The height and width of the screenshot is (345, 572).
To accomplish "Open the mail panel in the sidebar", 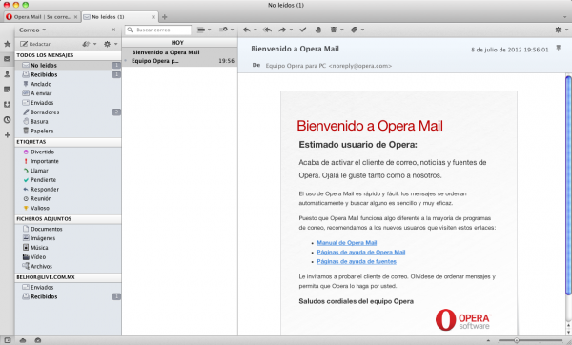I will pyautogui.click(x=7, y=59).
